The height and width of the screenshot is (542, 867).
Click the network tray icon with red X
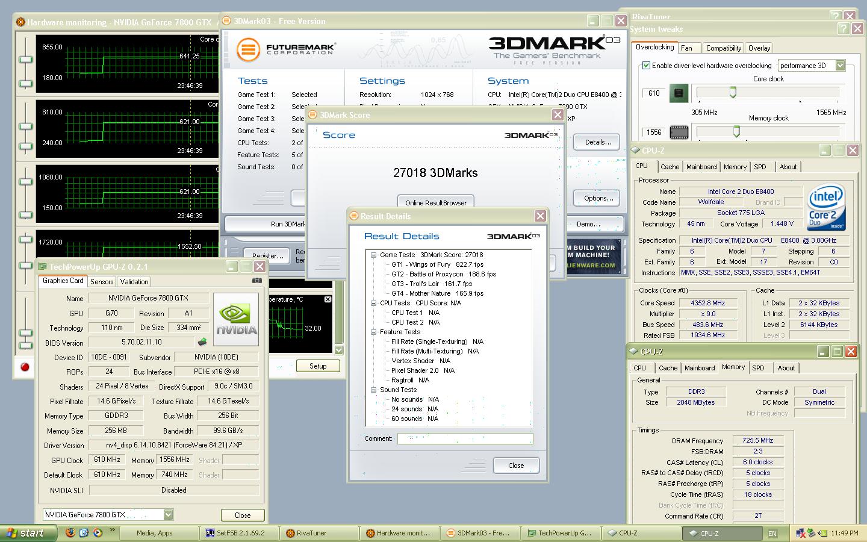[x=801, y=533]
